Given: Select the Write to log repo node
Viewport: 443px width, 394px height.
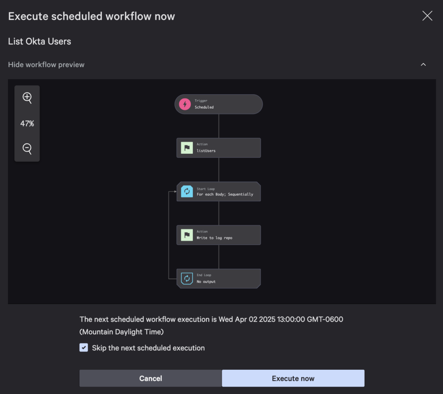Looking at the screenshot, I should point(225,235).
